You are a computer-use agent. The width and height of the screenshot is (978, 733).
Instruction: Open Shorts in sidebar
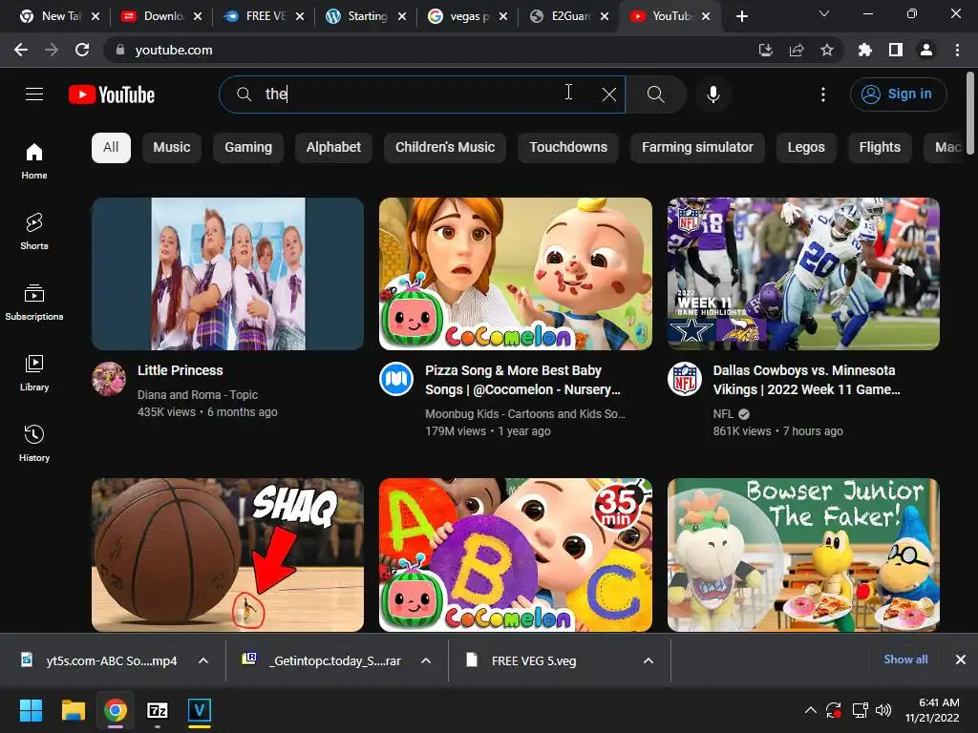[34, 232]
